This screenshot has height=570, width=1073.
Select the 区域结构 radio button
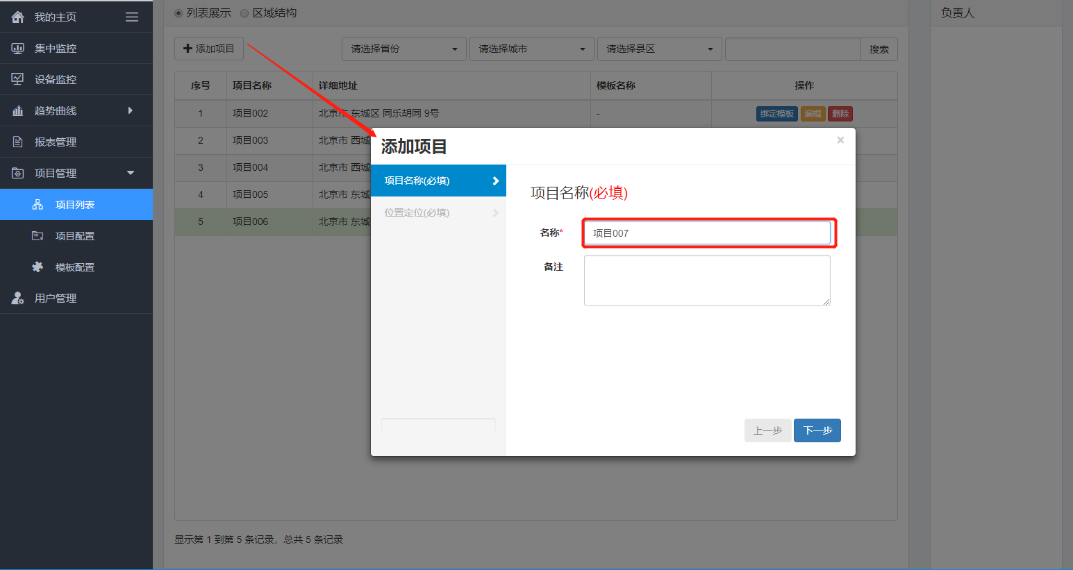point(244,13)
